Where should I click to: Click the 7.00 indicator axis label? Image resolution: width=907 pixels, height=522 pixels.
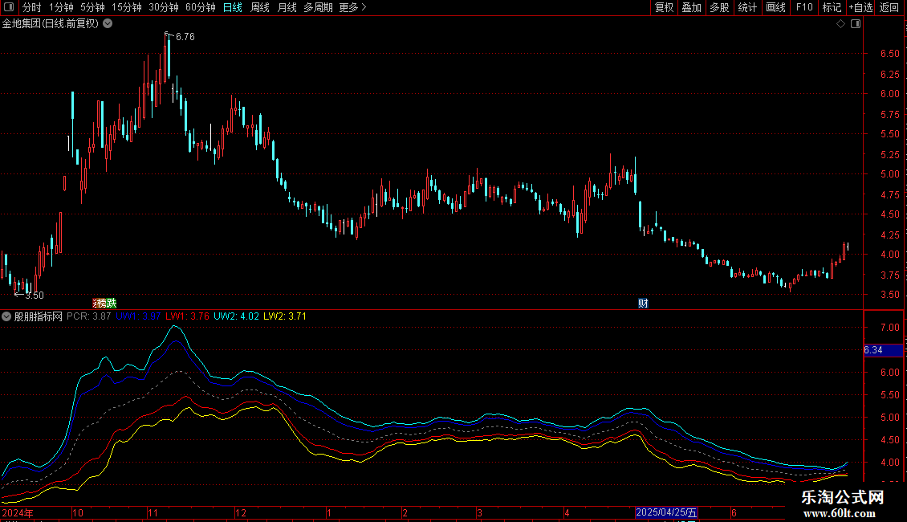coord(889,328)
